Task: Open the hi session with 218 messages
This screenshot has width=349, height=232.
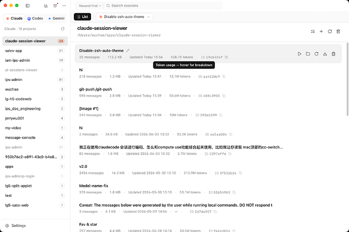Action: tap(208, 73)
